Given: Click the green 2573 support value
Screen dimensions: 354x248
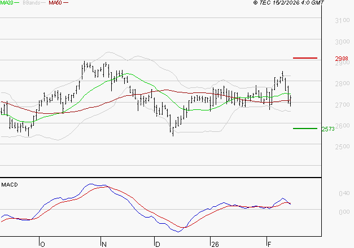Looking at the screenshot, I should [328, 129].
